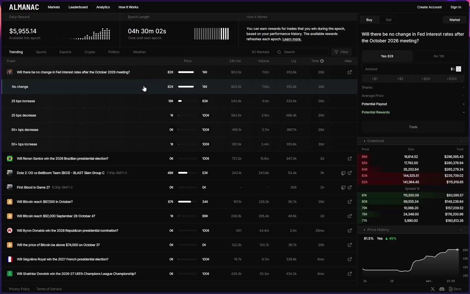The height and width of the screenshot is (294, 470).
Task: Add $100 to the amount
Action: click(452, 79)
